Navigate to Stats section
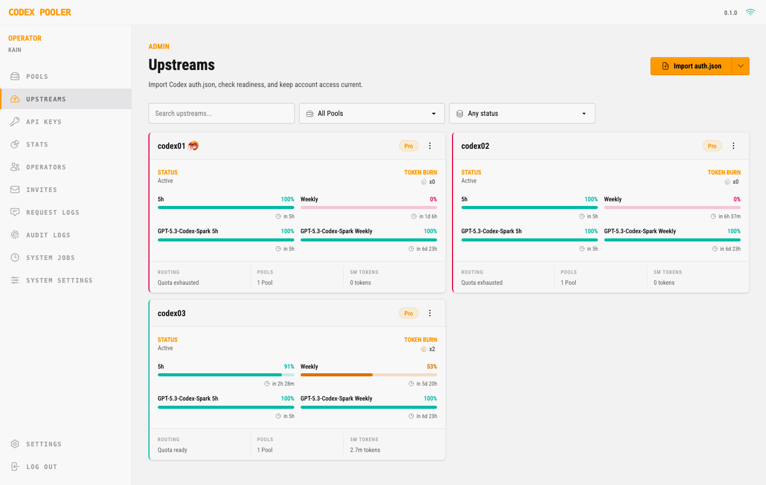The height and width of the screenshot is (485, 766). [66, 144]
